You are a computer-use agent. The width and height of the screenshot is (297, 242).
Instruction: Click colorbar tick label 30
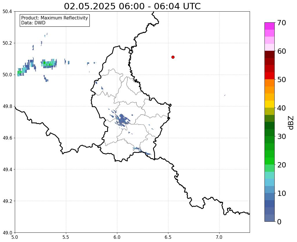point(282,136)
